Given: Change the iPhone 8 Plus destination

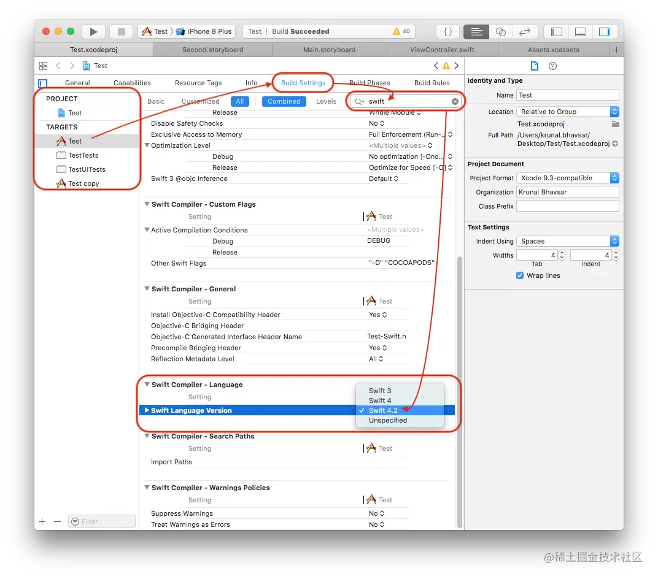Looking at the screenshot, I should click(x=204, y=31).
